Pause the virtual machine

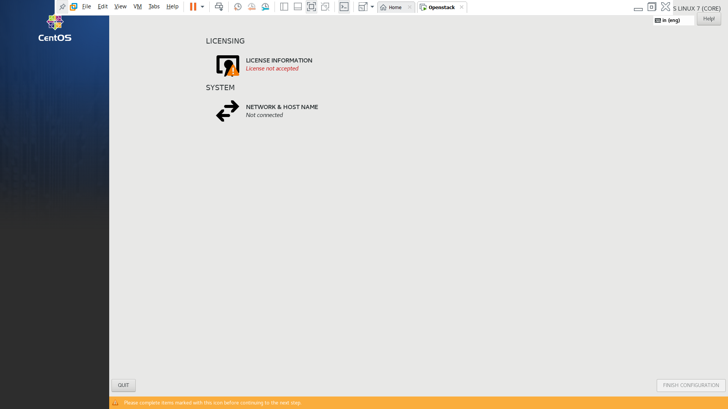pos(193,7)
